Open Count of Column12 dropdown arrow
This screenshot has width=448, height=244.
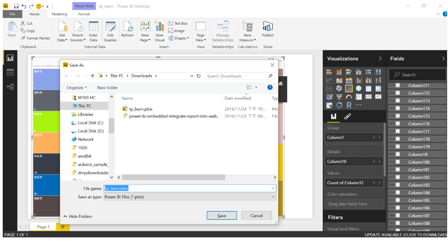(x=374, y=183)
